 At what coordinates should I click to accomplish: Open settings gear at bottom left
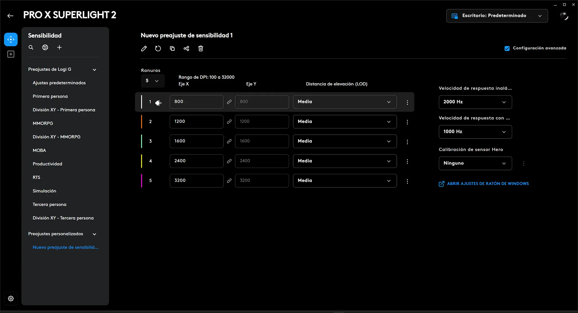point(11,298)
